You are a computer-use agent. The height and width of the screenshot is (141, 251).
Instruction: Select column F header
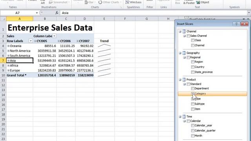pyautogui.click(x=125, y=19)
